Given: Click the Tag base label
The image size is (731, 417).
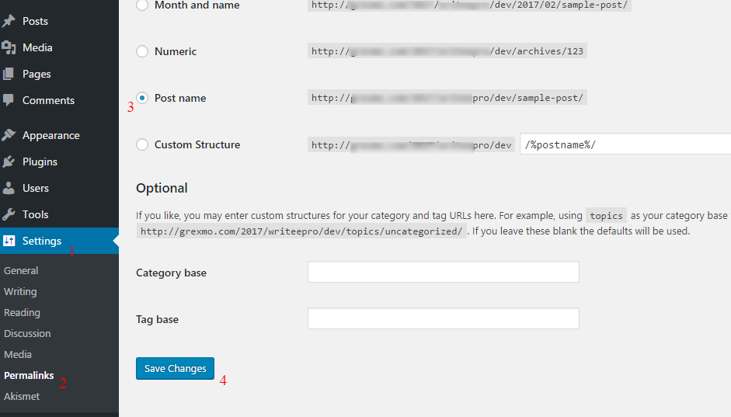Looking at the screenshot, I should (157, 319).
